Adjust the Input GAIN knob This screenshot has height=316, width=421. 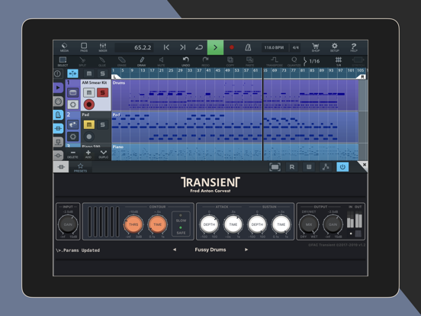68,224
